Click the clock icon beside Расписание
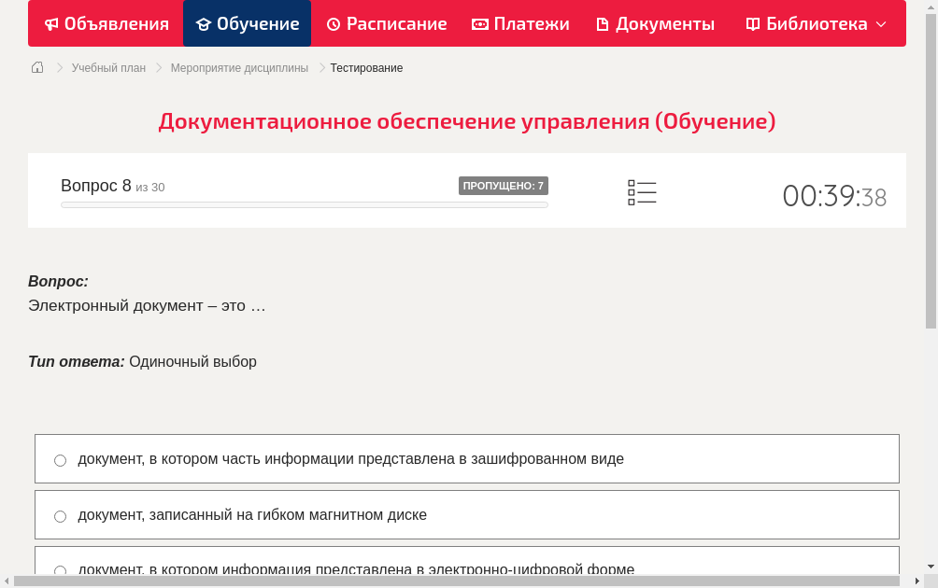This screenshot has height=588, width=938. (333, 23)
